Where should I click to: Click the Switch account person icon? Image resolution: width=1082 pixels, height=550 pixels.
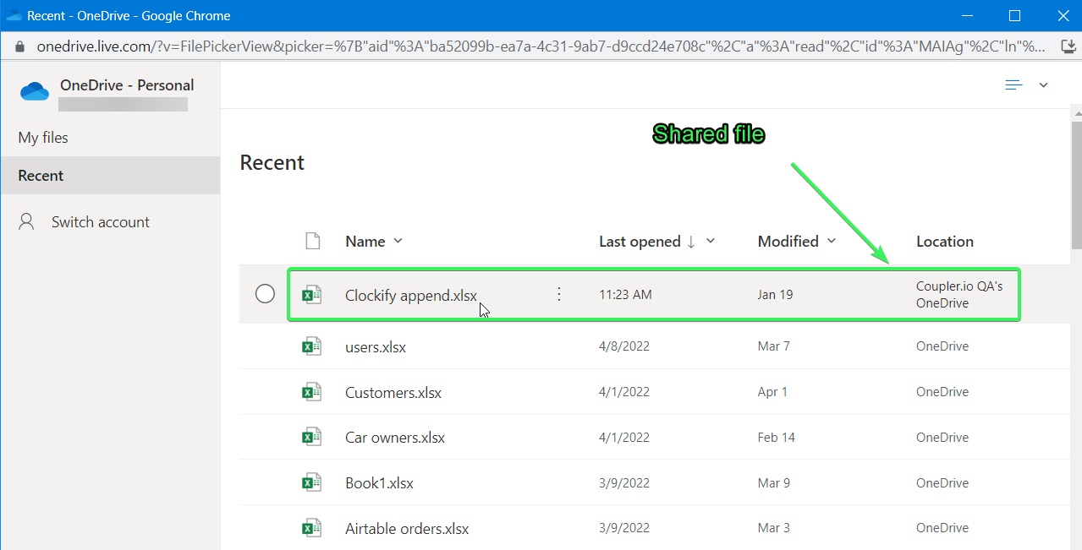(x=27, y=221)
